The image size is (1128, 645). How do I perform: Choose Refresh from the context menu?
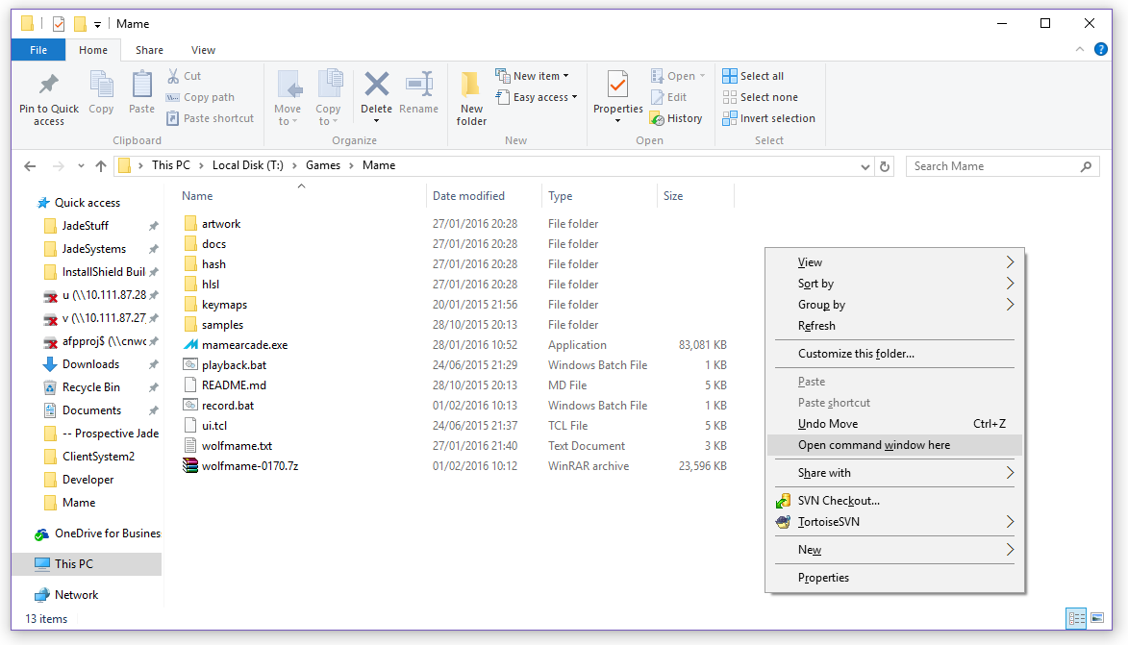tap(894, 326)
